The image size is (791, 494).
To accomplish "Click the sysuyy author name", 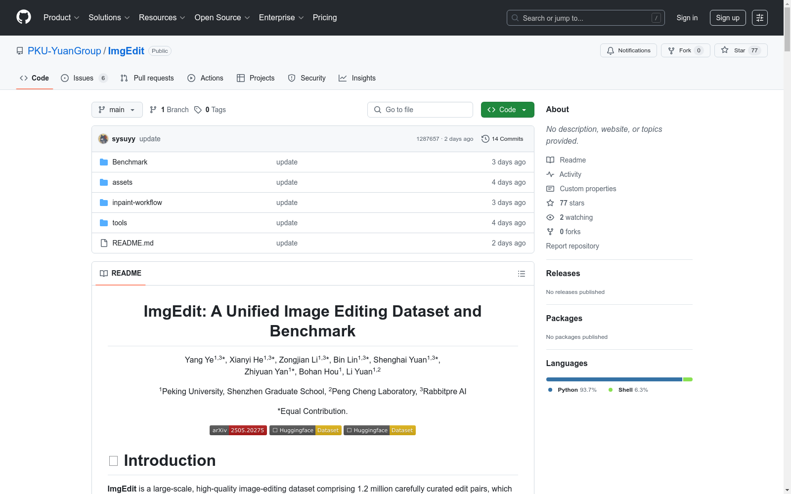I will (x=124, y=139).
